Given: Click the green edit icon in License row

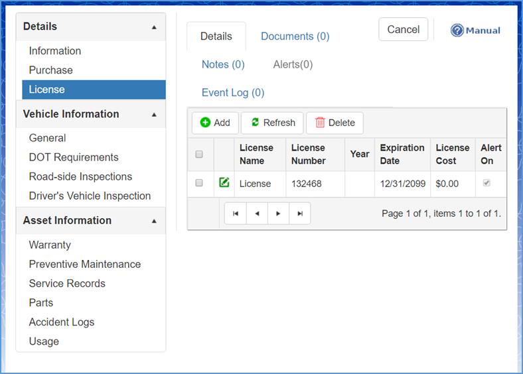Looking at the screenshot, I should click(224, 182).
